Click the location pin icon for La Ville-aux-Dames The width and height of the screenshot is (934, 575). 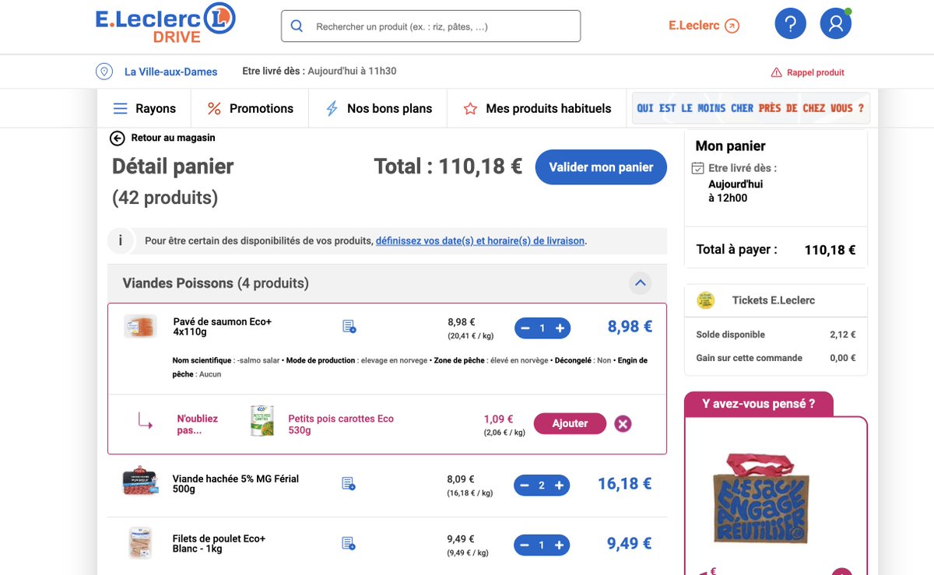104,72
